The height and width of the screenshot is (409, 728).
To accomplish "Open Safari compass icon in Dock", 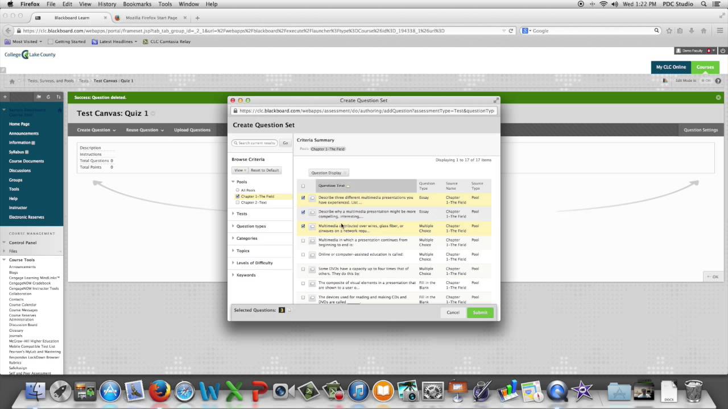I will pyautogui.click(x=185, y=391).
